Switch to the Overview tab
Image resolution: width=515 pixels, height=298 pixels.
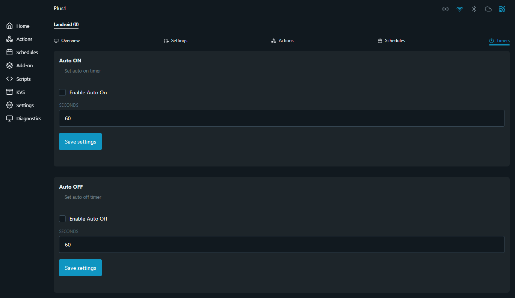click(x=67, y=41)
